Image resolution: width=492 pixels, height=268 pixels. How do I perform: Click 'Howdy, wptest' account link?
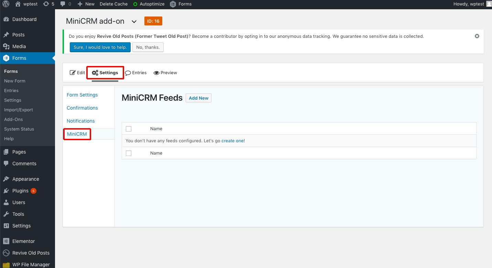coord(469,4)
